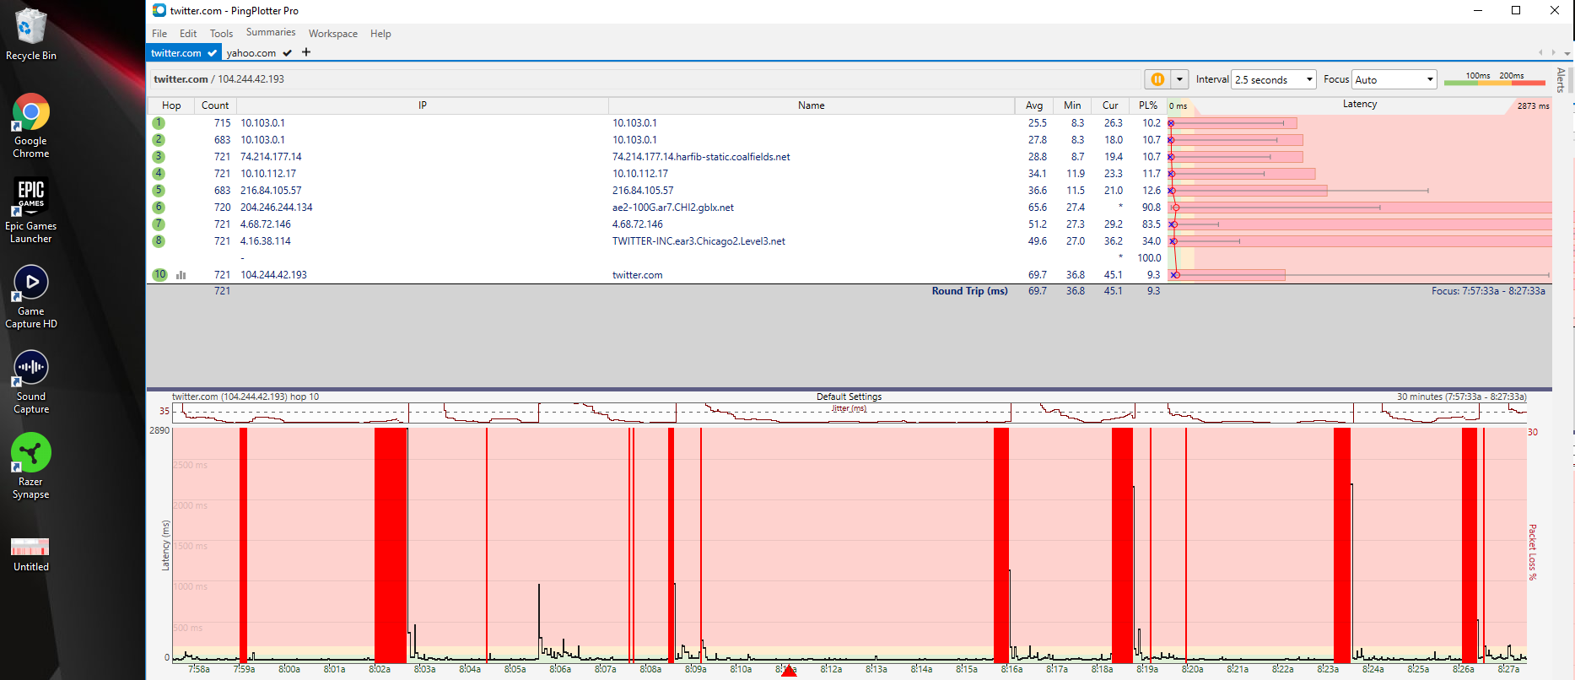Click the twitter.com target address field

click(x=219, y=79)
